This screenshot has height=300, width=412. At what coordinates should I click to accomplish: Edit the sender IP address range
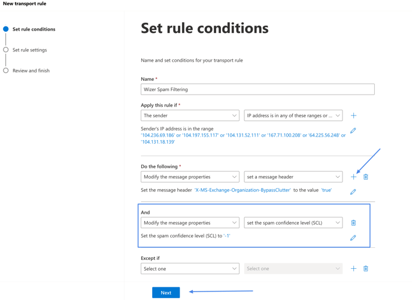(x=353, y=131)
